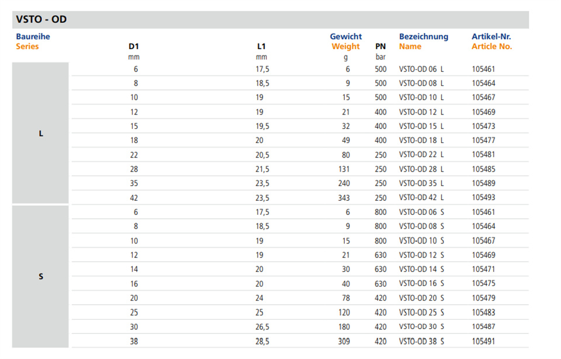Click article number 105487
The width and height of the screenshot is (561, 359).
483,326
